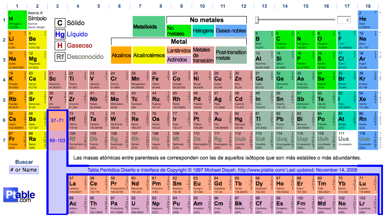This screenshot has height=218, width=386.
Task: Select the Gold (Au) element cell
Action: pyautogui.click(x=223, y=121)
